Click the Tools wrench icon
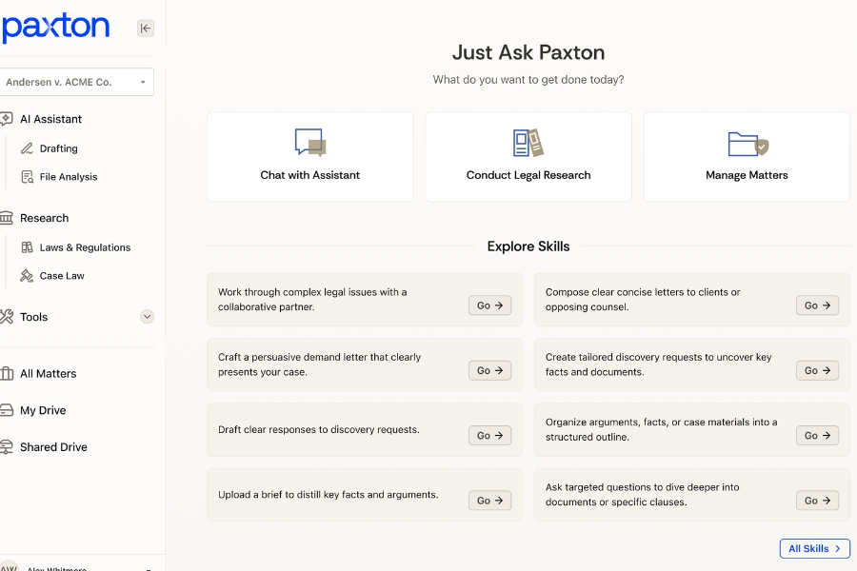 (x=7, y=317)
